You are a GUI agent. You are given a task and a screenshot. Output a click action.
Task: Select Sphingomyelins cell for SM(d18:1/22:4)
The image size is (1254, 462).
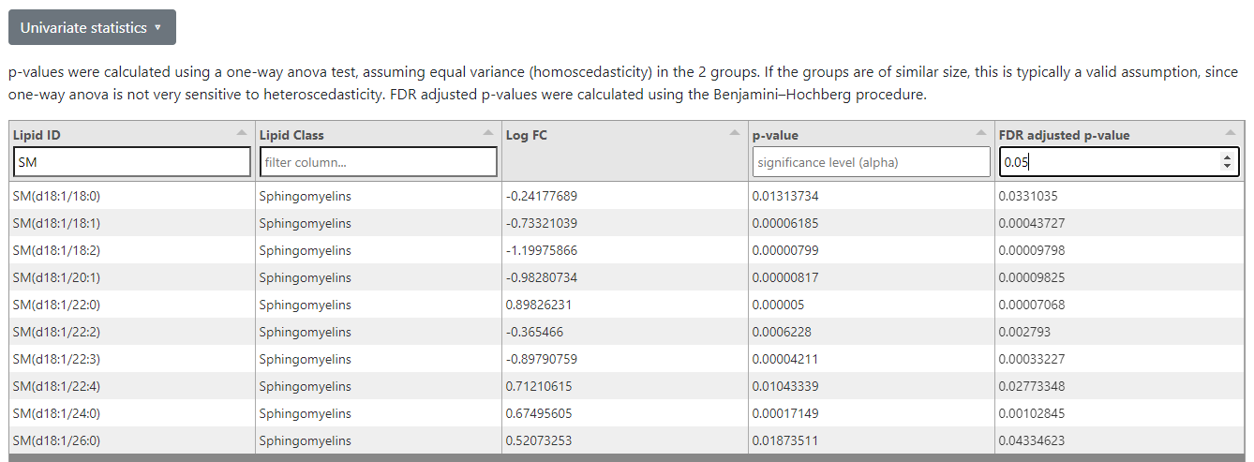[x=305, y=386]
